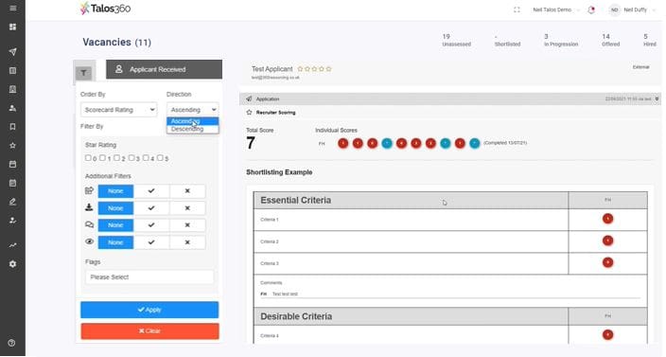Select the checkmark in the share icon filter row
The image size is (666, 357).
pyautogui.click(x=151, y=191)
